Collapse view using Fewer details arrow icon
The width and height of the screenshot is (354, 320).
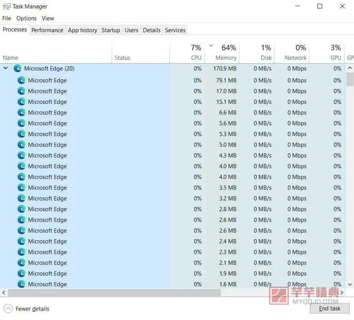[8, 309]
